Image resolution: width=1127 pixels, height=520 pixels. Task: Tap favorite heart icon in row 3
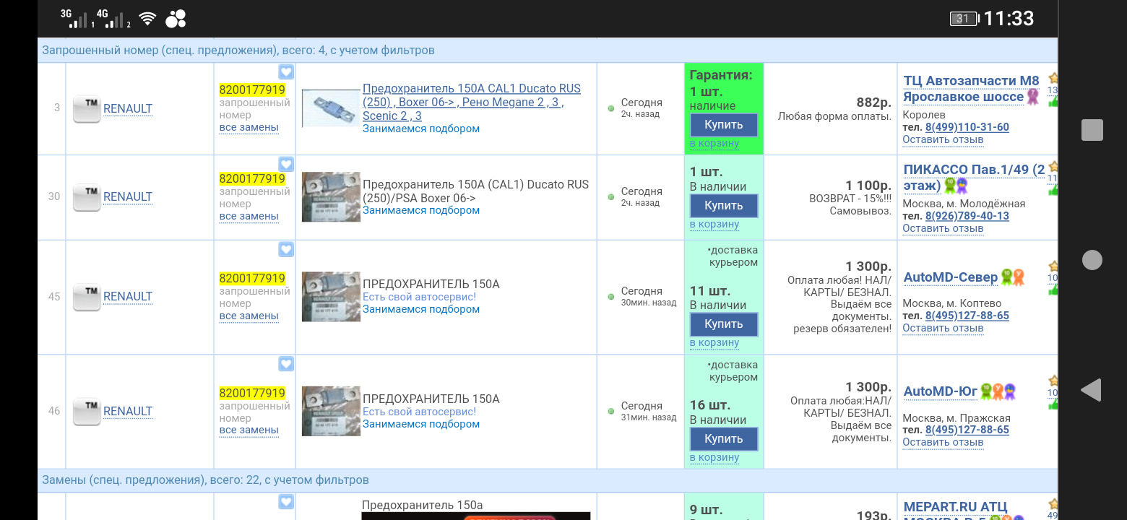pyautogui.click(x=286, y=71)
